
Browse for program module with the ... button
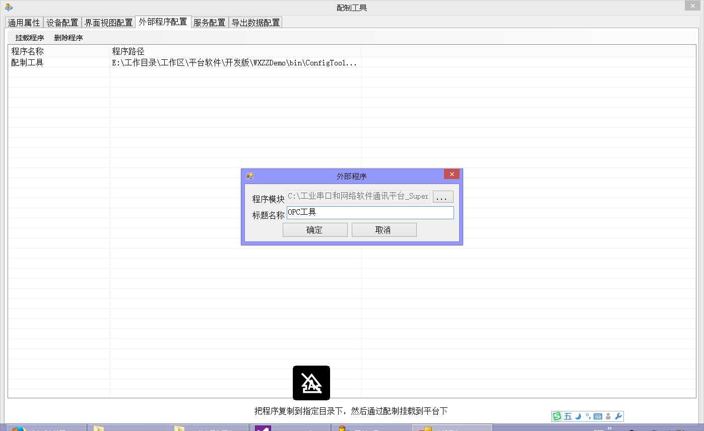[x=443, y=197]
